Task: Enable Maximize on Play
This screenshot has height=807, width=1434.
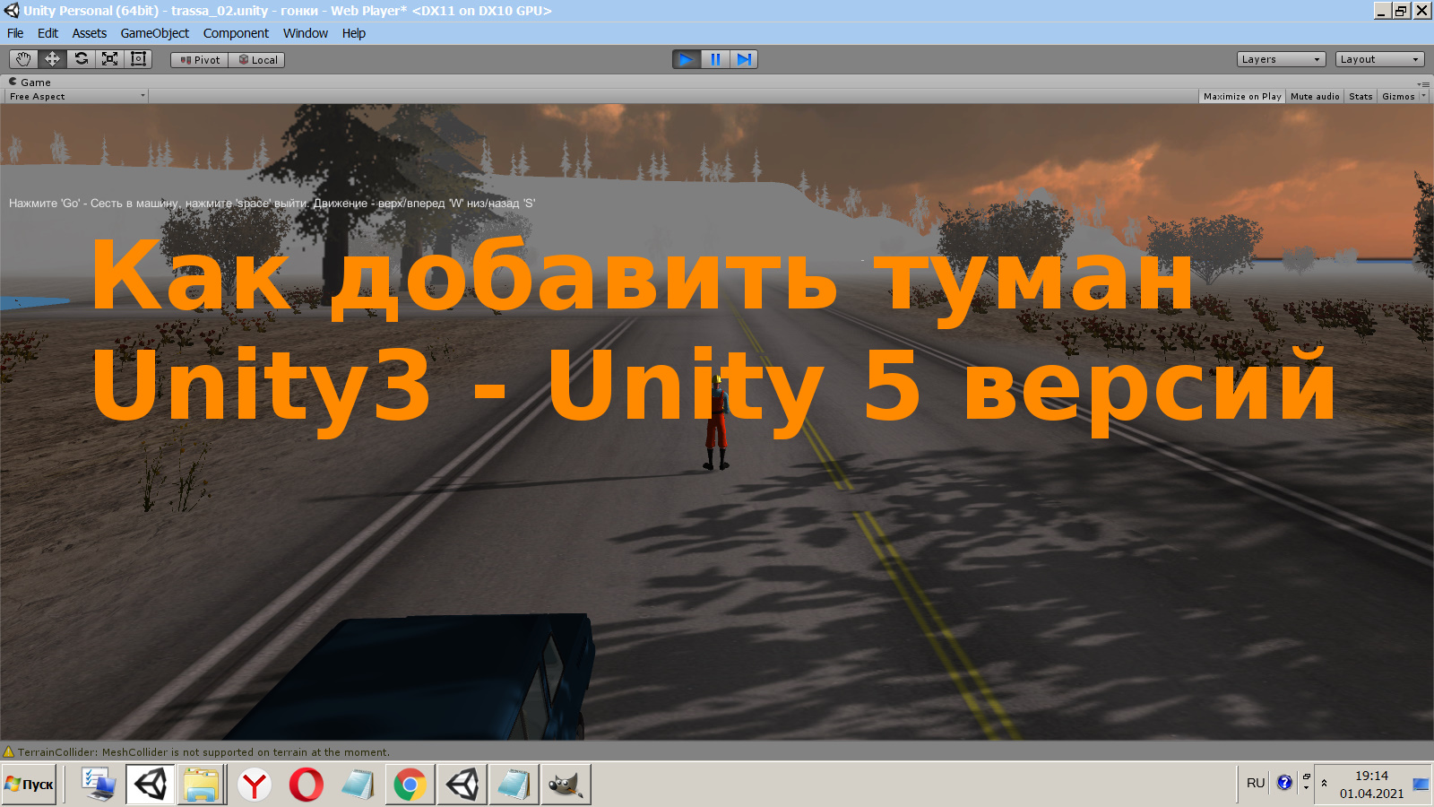Action: (1241, 96)
